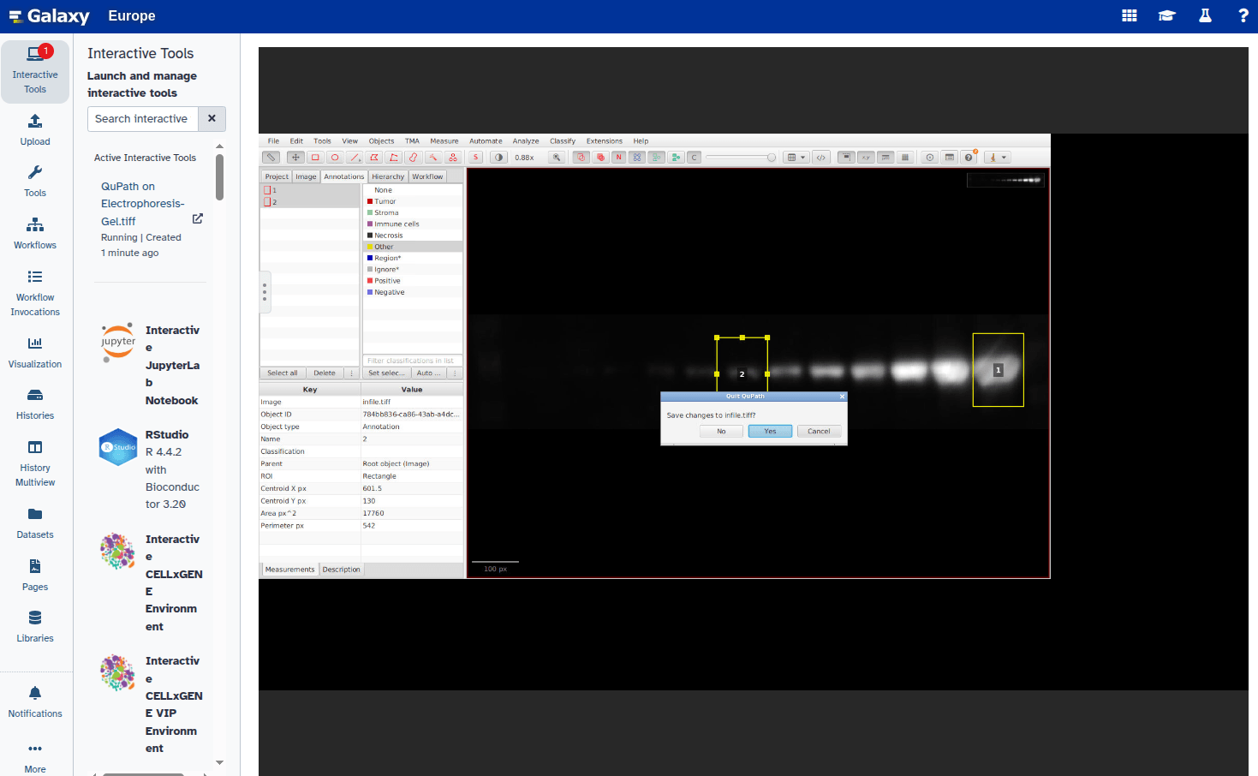Open Galaxy Notifications bell

35,701
